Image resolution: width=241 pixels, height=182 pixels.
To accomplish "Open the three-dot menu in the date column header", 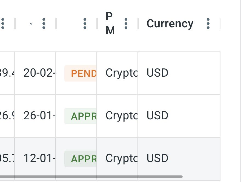I will point(44,24).
